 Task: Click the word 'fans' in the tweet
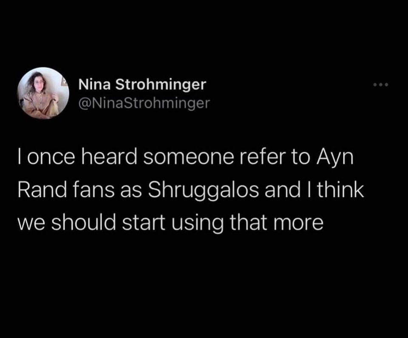click(93, 189)
